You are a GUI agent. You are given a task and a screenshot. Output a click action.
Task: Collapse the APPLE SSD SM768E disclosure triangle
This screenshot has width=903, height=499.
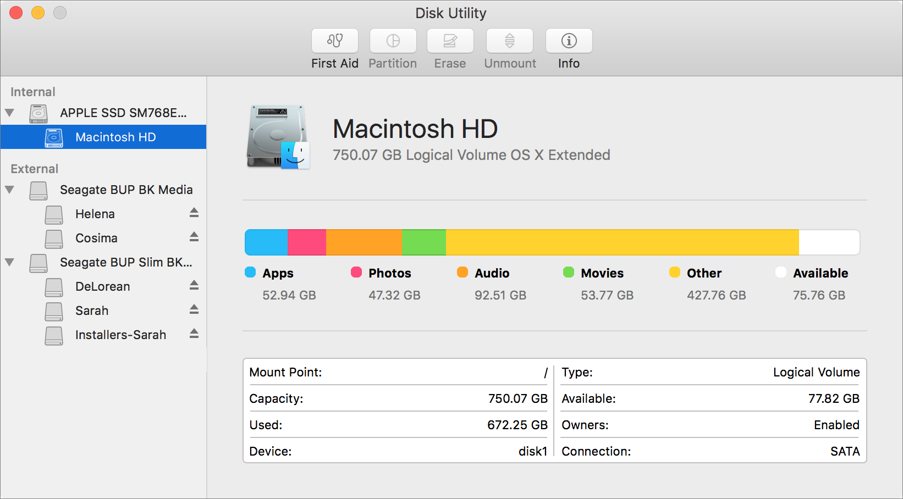coord(9,113)
